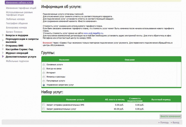This screenshot has width=186, height=127.
Task: Click "Переадресация и запреты вызовов" title
Action: (x=22, y=40)
